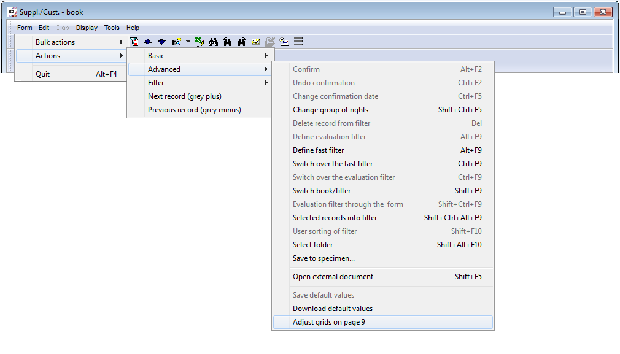Click Undo confirmation menu entry
Viewport: 620px width, 354px height.
click(x=383, y=83)
